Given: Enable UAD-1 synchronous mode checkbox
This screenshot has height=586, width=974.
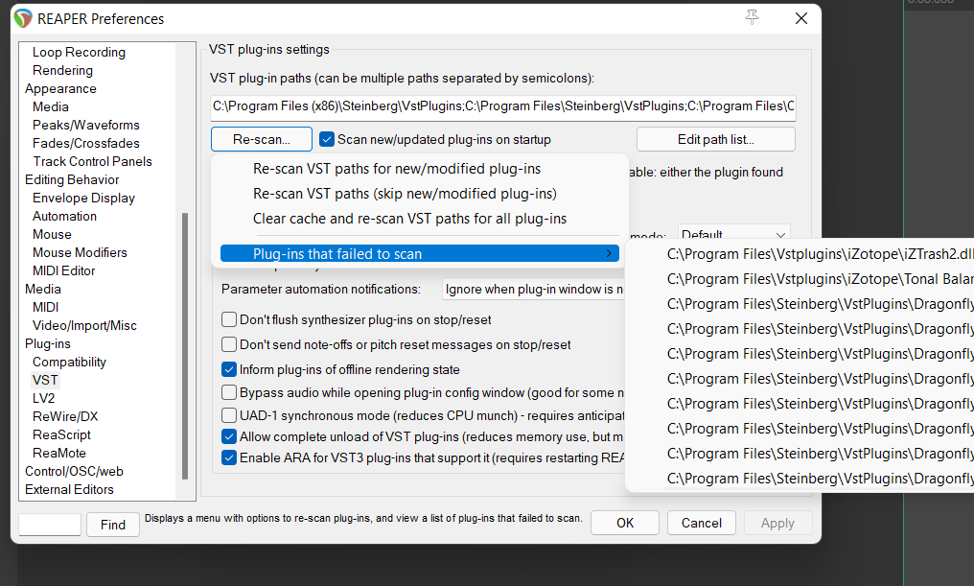Looking at the screenshot, I should click(x=229, y=415).
